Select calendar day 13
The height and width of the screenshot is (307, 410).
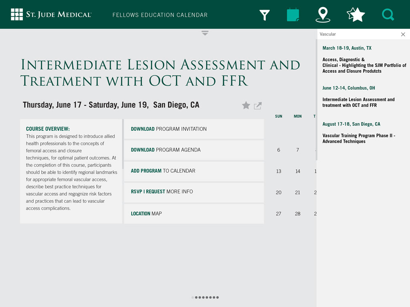tap(279, 171)
